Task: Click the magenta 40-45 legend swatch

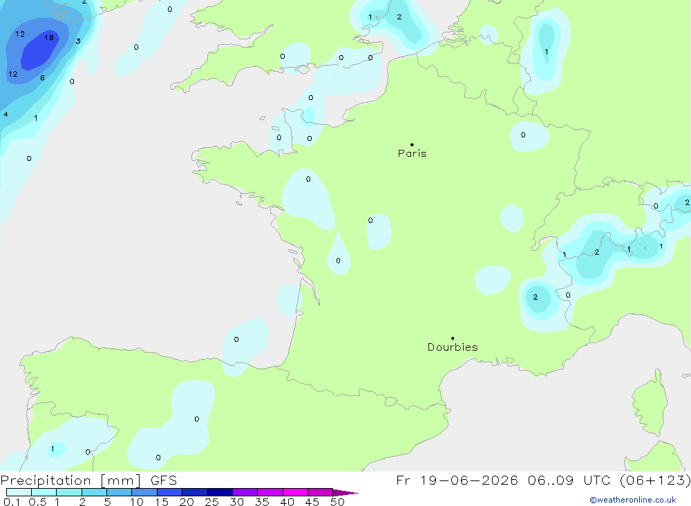Action: pyautogui.click(x=295, y=492)
